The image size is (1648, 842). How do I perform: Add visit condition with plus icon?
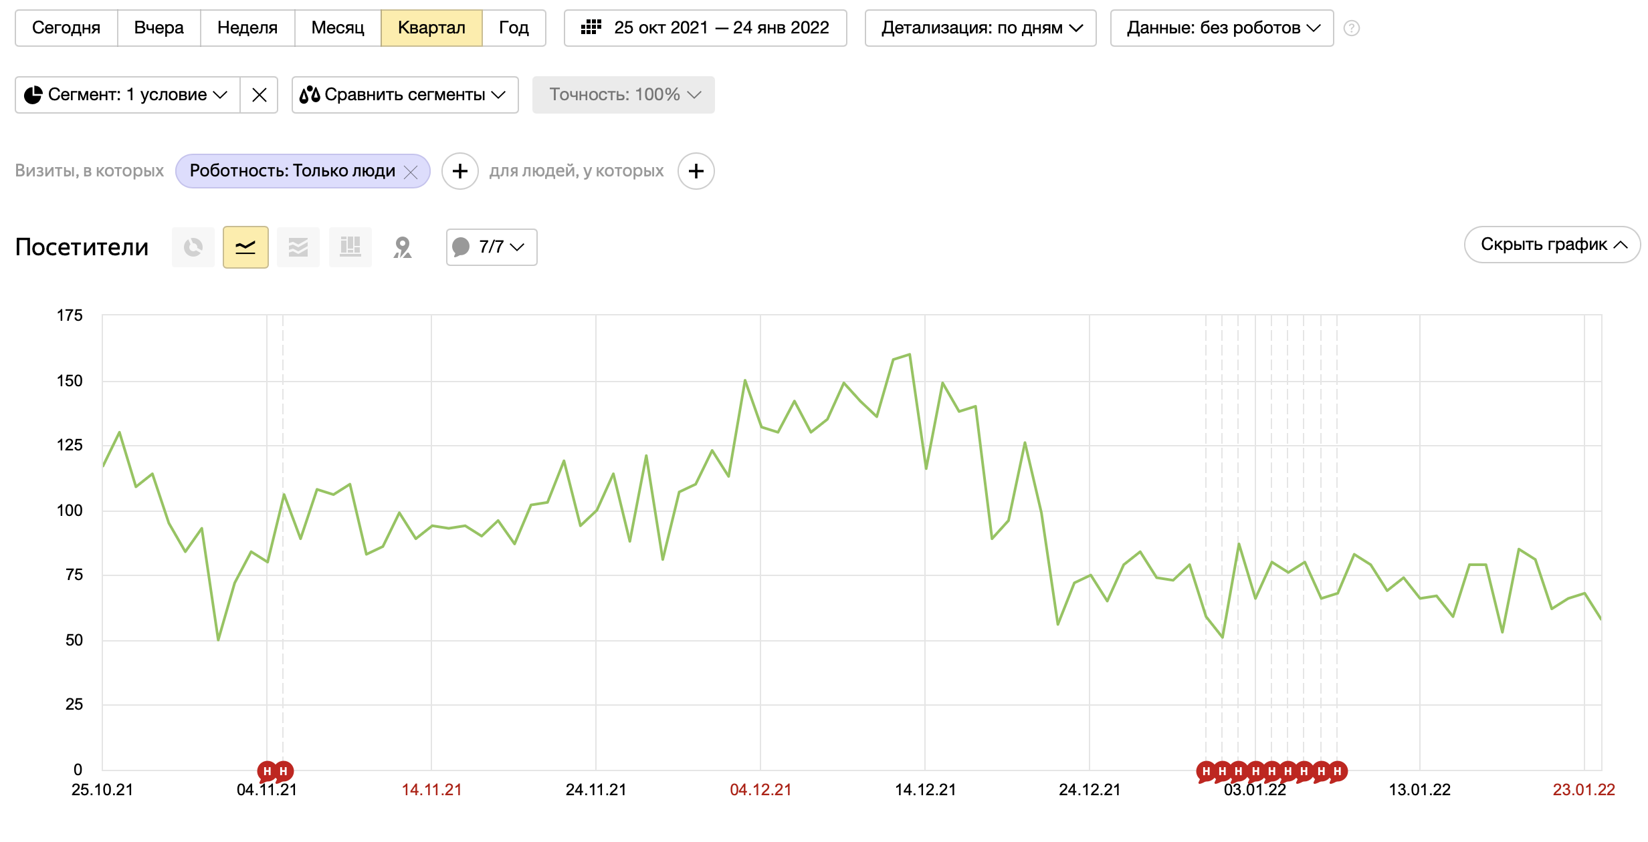(x=459, y=171)
